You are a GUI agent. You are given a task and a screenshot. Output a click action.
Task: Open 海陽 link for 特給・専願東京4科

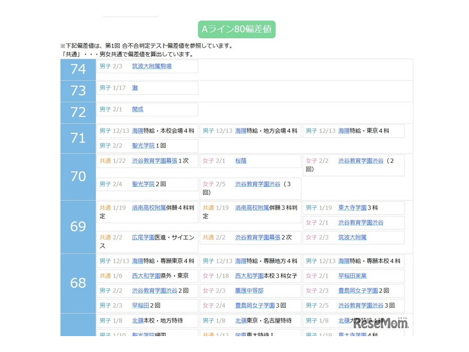coord(137,261)
